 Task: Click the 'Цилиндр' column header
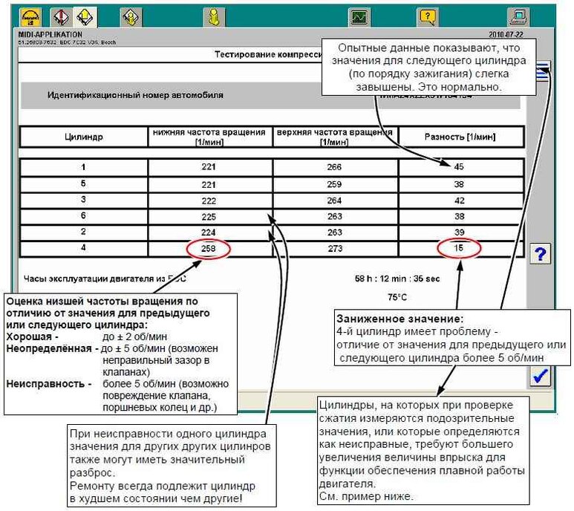pyautogui.click(x=84, y=137)
